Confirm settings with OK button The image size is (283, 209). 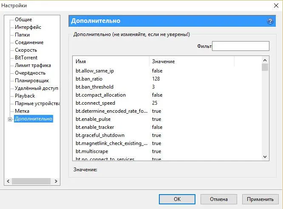pyautogui.click(x=177, y=199)
